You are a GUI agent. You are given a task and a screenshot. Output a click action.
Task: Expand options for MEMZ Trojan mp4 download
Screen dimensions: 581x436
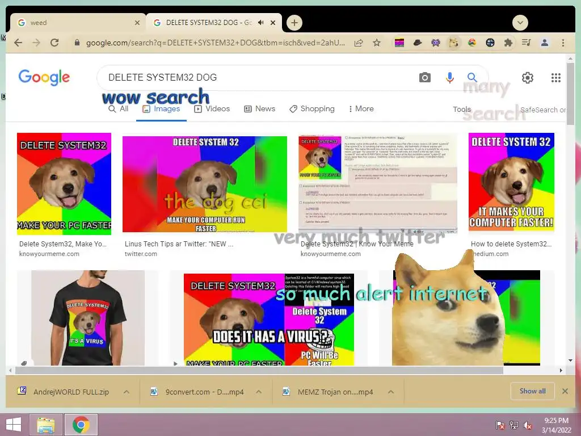point(391,392)
